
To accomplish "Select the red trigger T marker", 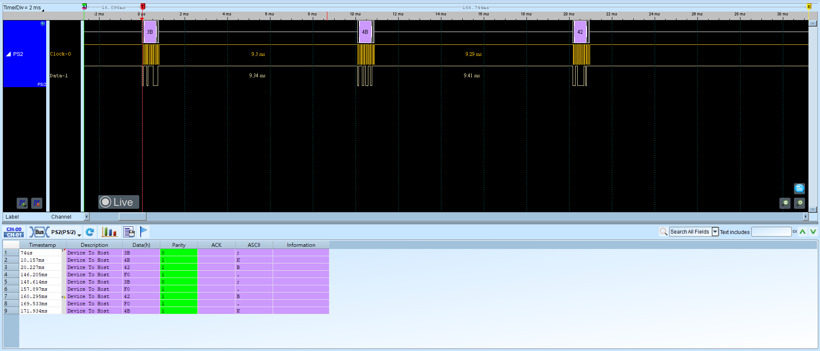I will [143, 6].
